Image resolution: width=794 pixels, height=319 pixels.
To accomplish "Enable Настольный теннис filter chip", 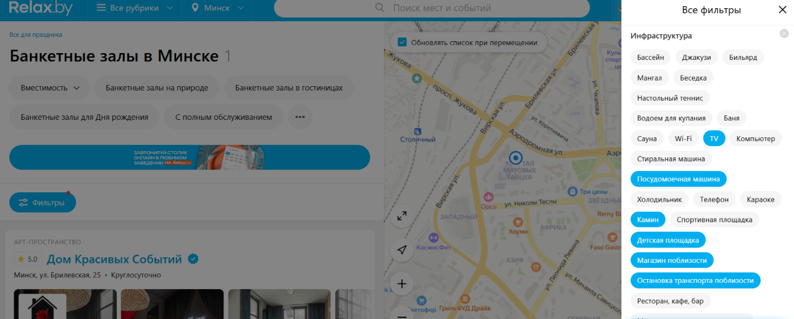I will point(670,98).
